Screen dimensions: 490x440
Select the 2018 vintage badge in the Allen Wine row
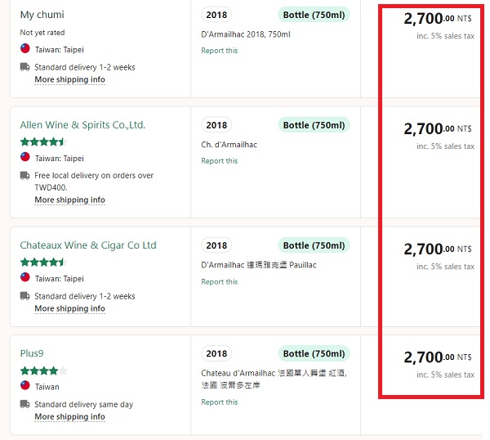click(x=216, y=125)
